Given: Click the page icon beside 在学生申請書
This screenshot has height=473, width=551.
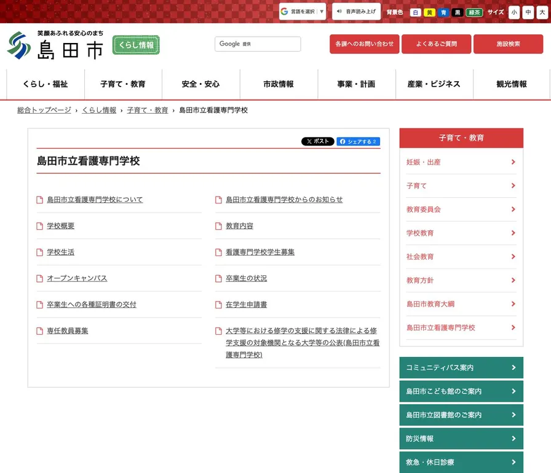Looking at the screenshot, I should 218,305.
